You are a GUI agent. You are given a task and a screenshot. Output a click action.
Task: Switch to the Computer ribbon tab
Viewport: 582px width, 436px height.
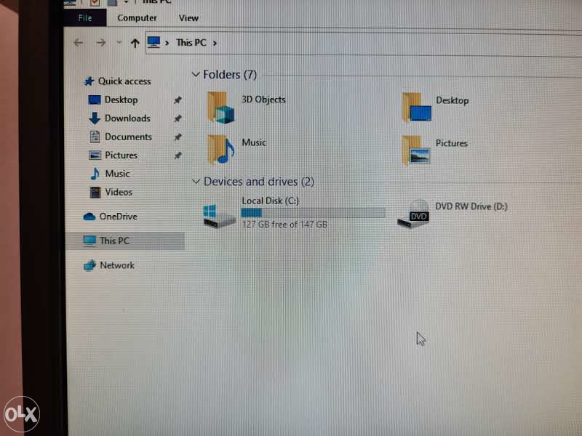pos(137,17)
